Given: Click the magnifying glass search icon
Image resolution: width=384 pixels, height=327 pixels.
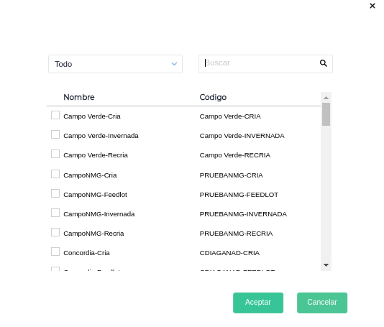Looking at the screenshot, I should [324, 63].
